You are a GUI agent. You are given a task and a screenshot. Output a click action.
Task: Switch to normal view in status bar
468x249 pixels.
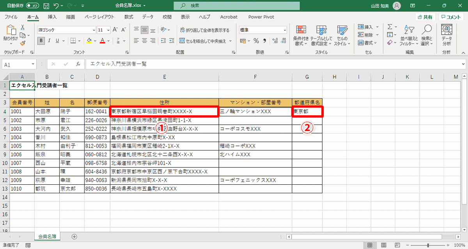click(x=370, y=245)
